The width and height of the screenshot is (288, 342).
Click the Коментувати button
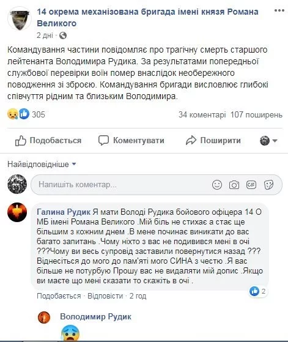(x=131, y=140)
